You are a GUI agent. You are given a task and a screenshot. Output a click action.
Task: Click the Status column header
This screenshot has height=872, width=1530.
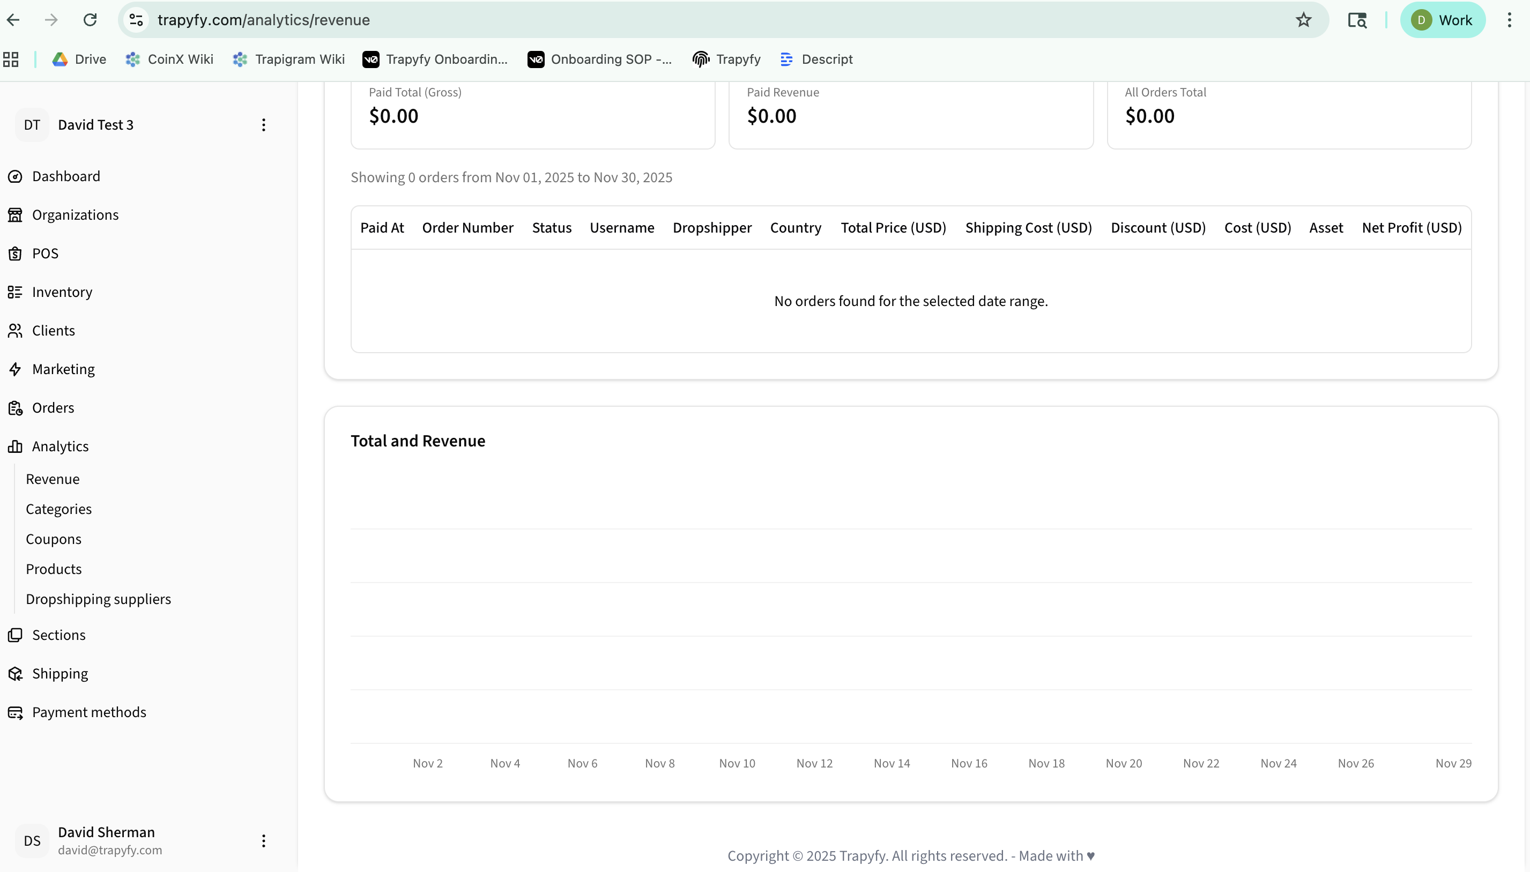click(x=552, y=228)
